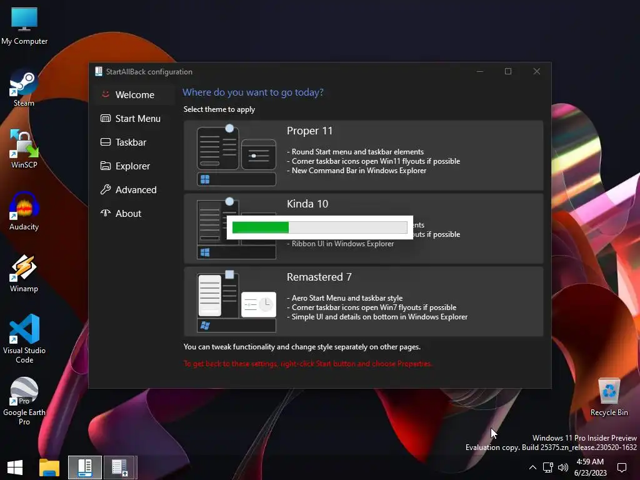Click the green progress bar
This screenshot has height=480, width=640.
(319, 227)
